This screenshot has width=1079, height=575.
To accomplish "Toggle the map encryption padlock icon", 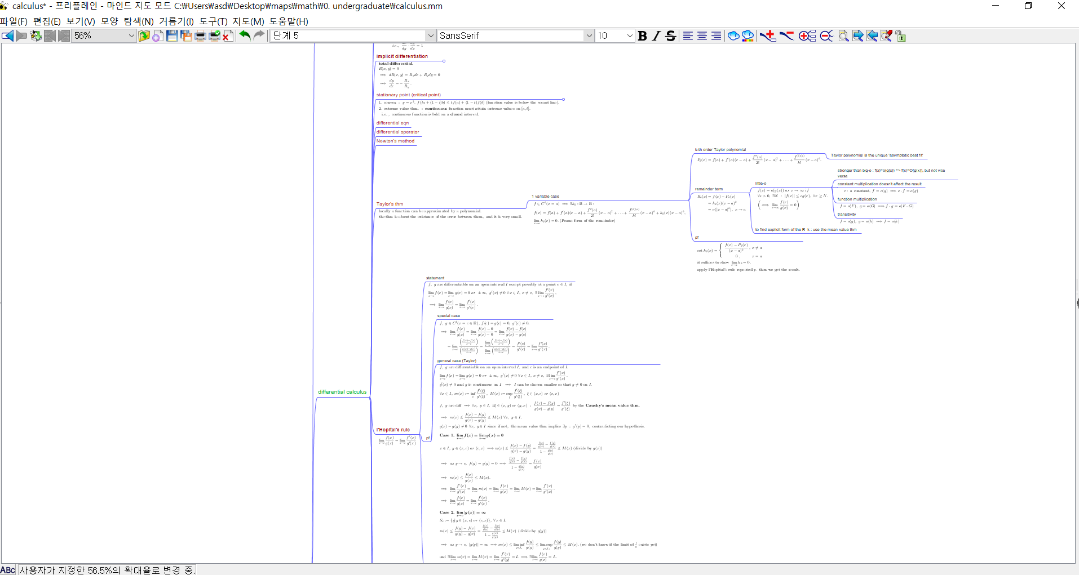I will pos(900,36).
